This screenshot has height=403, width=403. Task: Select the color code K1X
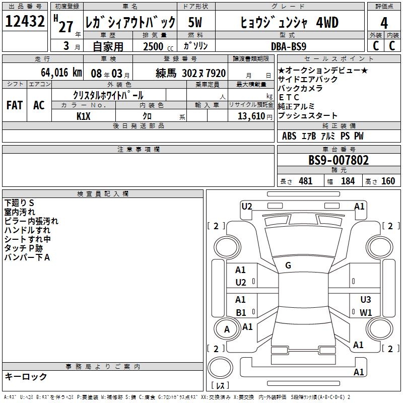(x=84, y=116)
